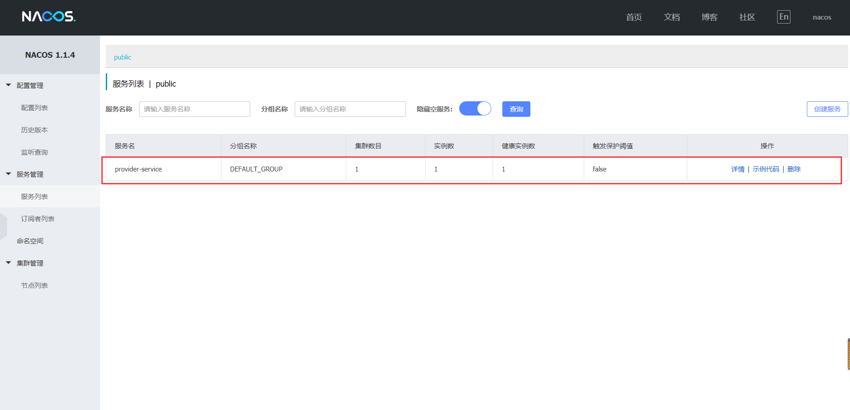The image size is (850, 410).
Task: Switch language with the En icon
Action: (x=784, y=17)
